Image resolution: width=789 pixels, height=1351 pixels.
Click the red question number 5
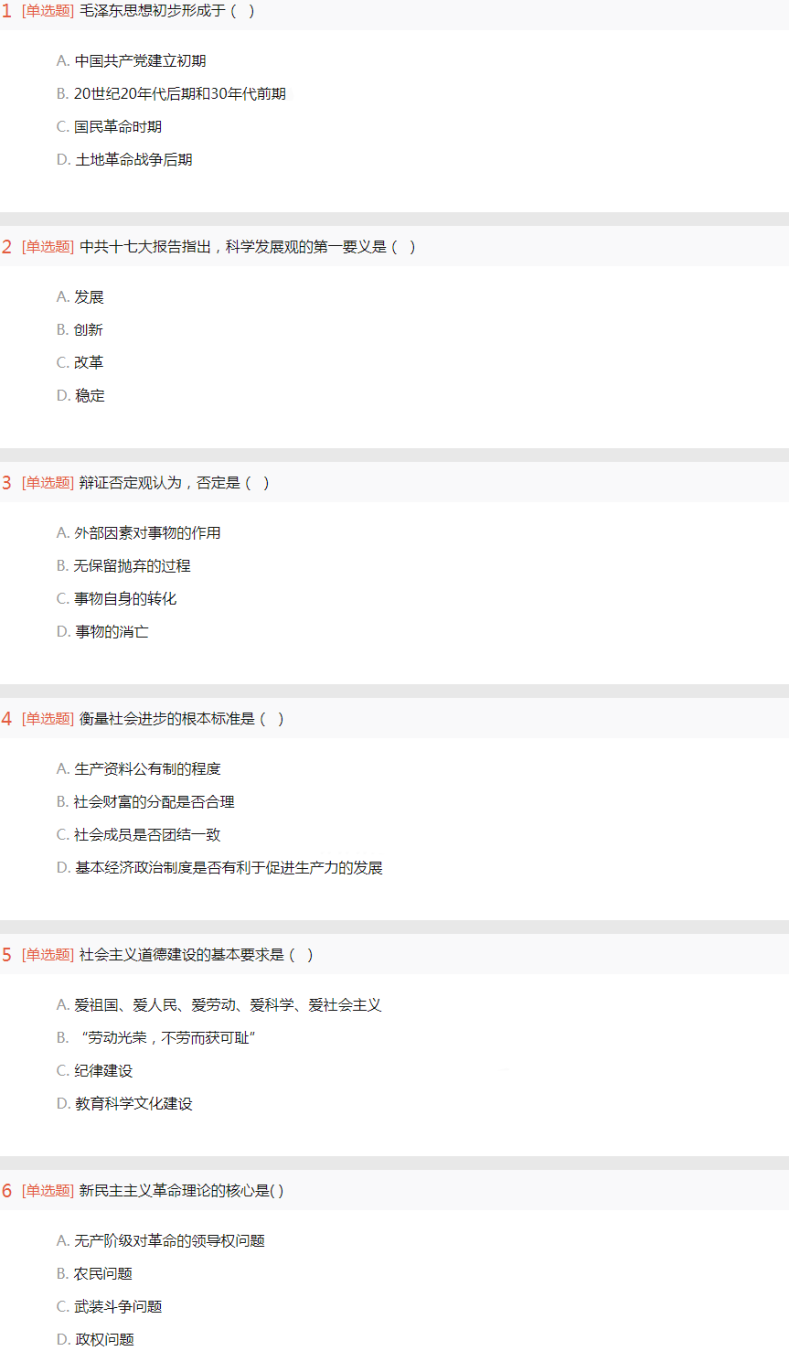coord(7,956)
